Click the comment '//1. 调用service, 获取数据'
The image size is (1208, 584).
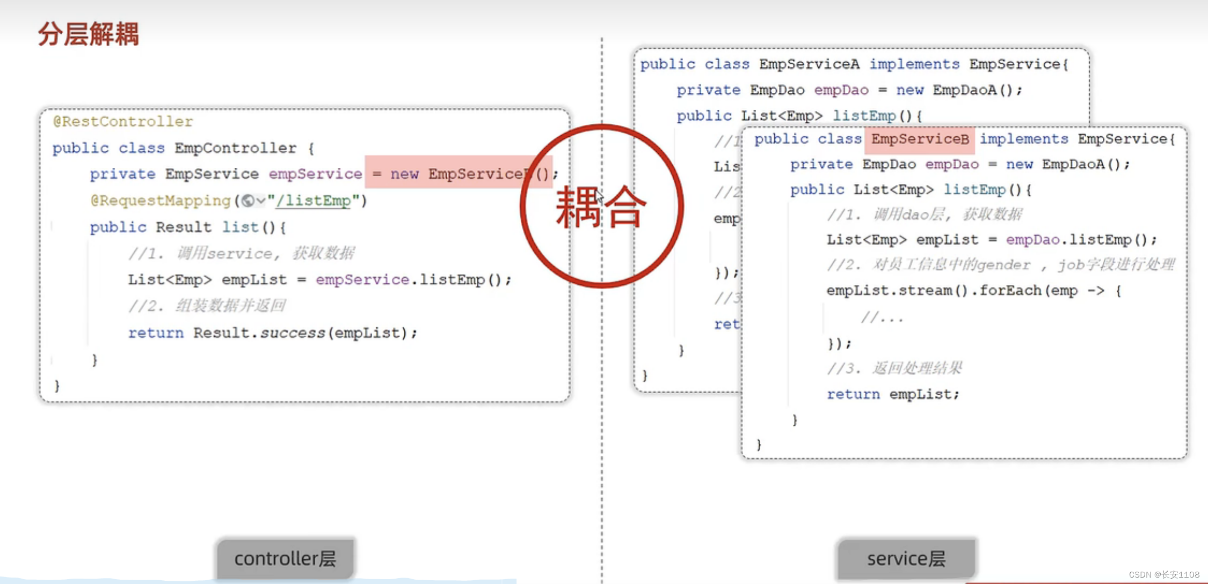[x=241, y=253]
